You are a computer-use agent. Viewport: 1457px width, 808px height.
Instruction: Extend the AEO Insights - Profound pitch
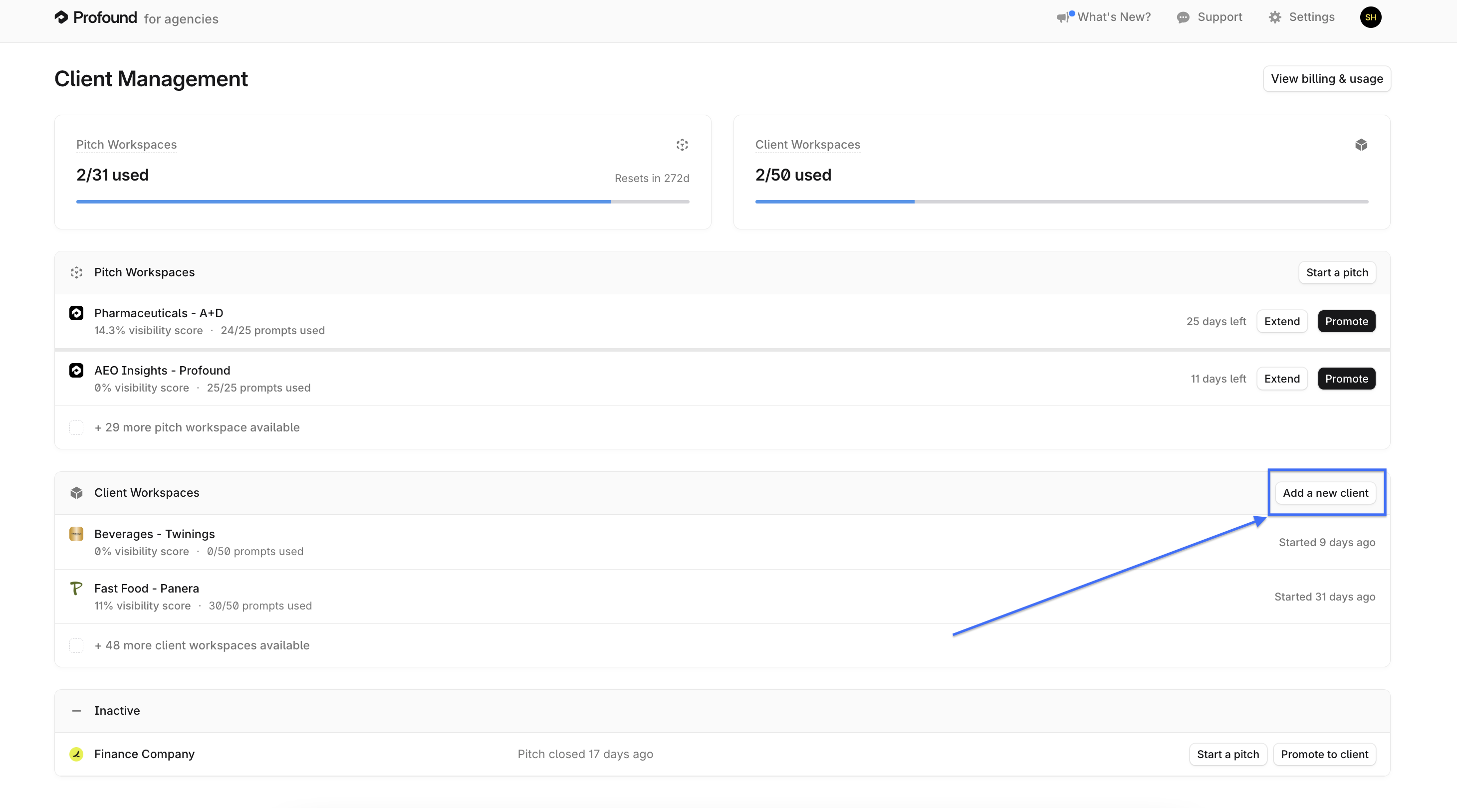[x=1282, y=379]
